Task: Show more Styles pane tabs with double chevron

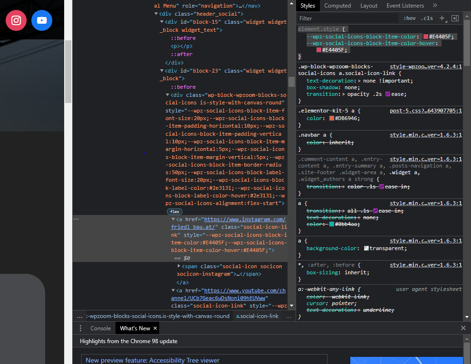Action: click(435, 5)
